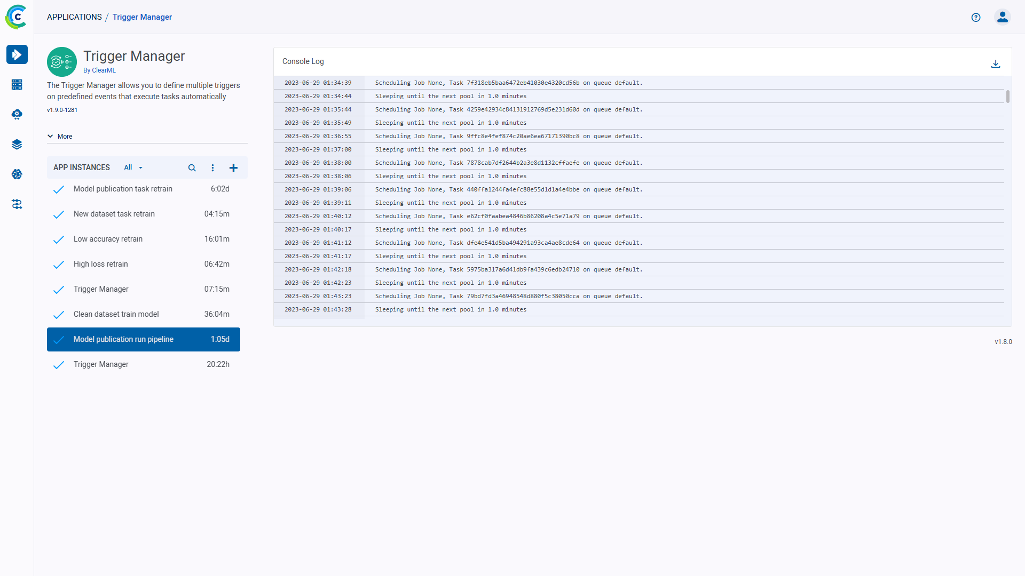Open the Pipelines sidebar icon
The image size is (1025, 576).
point(17,204)
